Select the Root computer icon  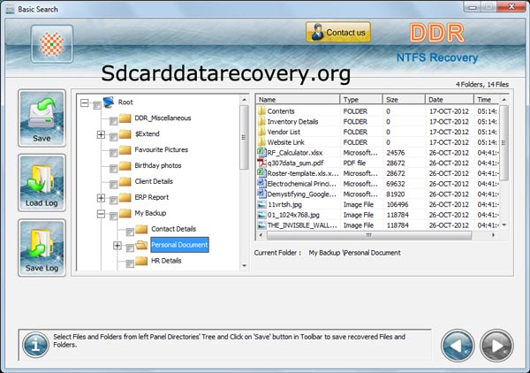(109, 103)
